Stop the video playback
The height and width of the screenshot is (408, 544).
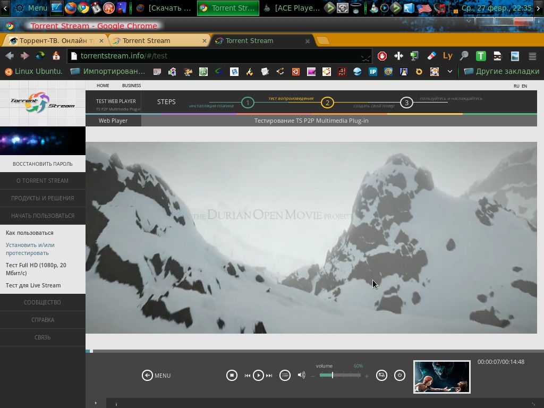coord(232,375)
